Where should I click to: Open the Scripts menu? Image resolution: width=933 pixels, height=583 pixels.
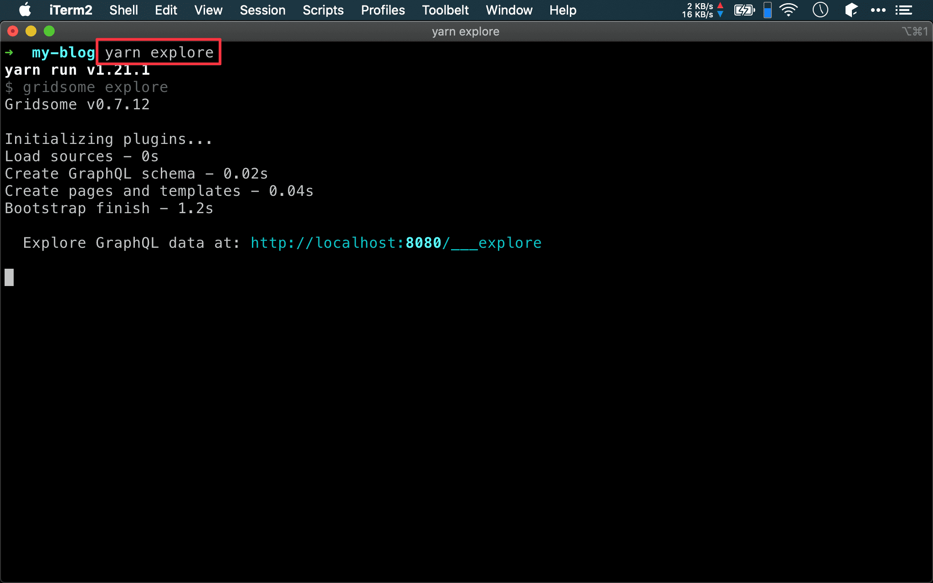[x=323, y=10]
